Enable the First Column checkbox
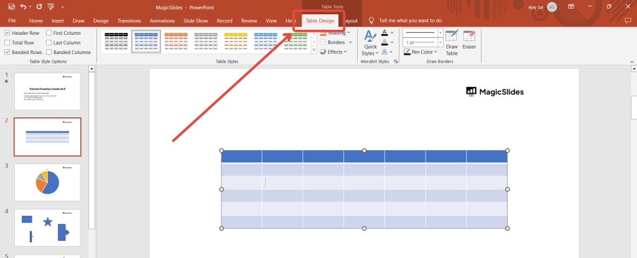Screen dimensions: 637x258 [49, 33]
